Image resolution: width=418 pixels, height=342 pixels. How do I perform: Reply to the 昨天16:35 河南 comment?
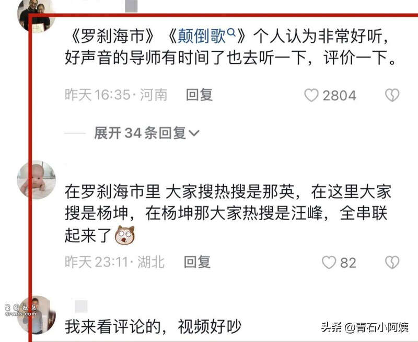coord(199,95)
